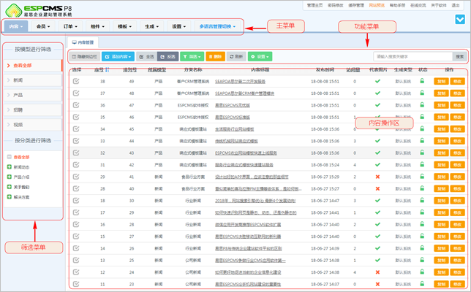Check the checkbox for row number 11
The image size is (471, 292).
coord(77,283)
